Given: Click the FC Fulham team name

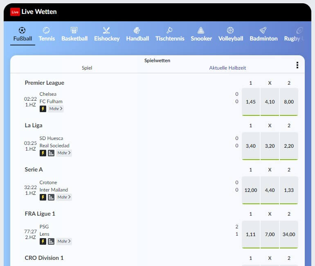Looking at the screenshot, I should click(51, 101).
